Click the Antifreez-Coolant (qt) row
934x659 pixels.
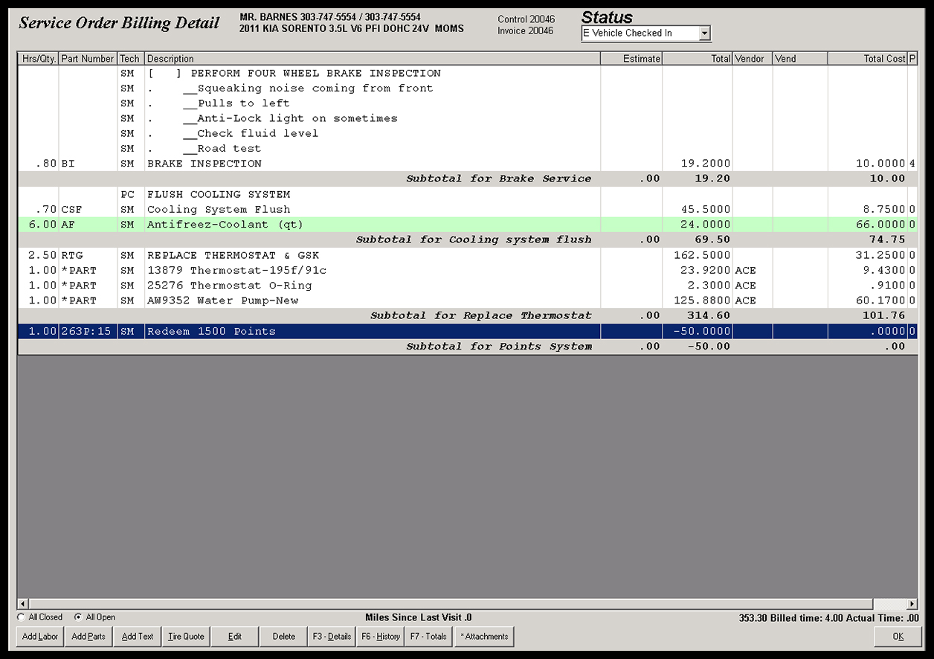click(x=223, y=224)
